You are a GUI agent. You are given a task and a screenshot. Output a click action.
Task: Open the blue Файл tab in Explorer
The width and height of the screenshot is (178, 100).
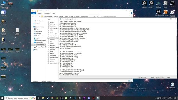point(34,13)
